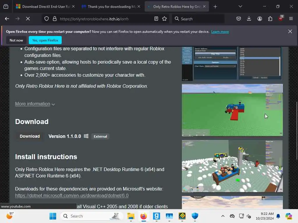Open the dotnet.microsoft.com download link
Viewport: 298px width, 223px height.
(x=72, y=195)
